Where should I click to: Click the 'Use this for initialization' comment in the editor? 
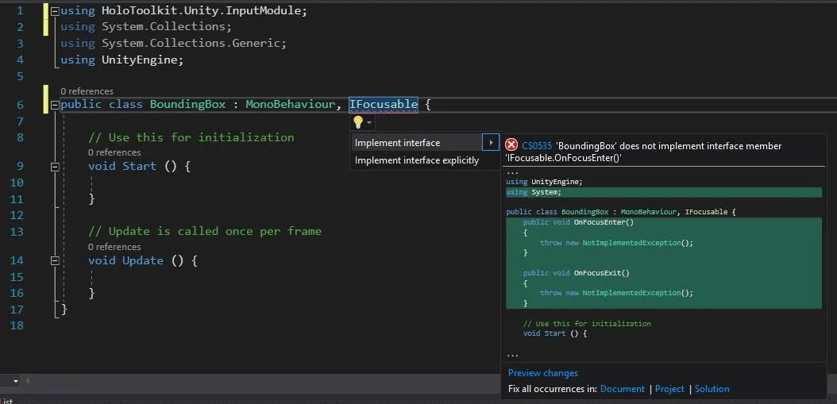pyautogui.click(x=191, y=137)
